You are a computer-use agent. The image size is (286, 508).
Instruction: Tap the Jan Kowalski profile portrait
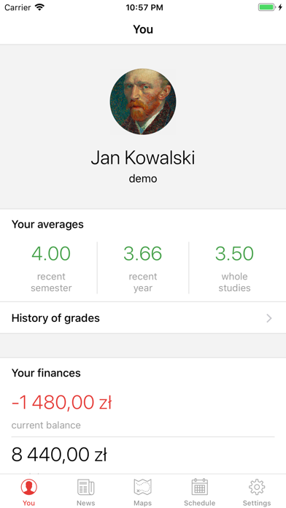coord(143,101)
